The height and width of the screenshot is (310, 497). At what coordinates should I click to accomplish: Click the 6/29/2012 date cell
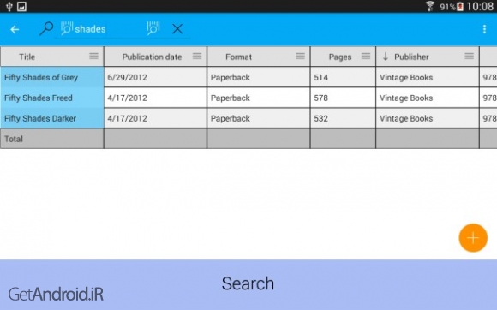tap(155, 77)
